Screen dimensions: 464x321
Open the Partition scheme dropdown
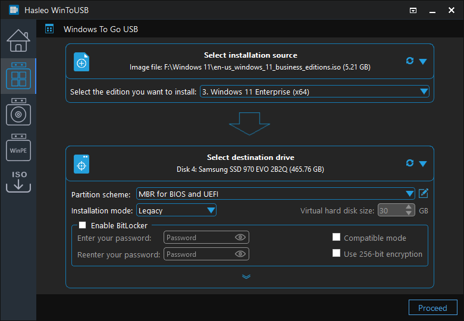pos(275,194)
